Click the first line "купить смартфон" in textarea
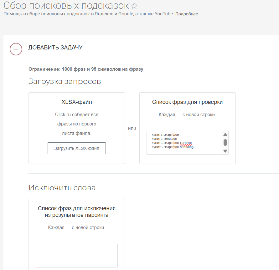 [x=165, y=135]
